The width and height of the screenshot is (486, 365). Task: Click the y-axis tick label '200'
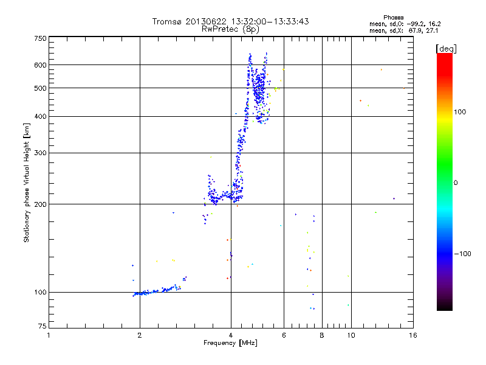click(x=40, y=204)
